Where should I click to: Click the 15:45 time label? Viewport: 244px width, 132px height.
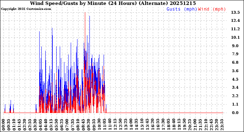[147, 125]
